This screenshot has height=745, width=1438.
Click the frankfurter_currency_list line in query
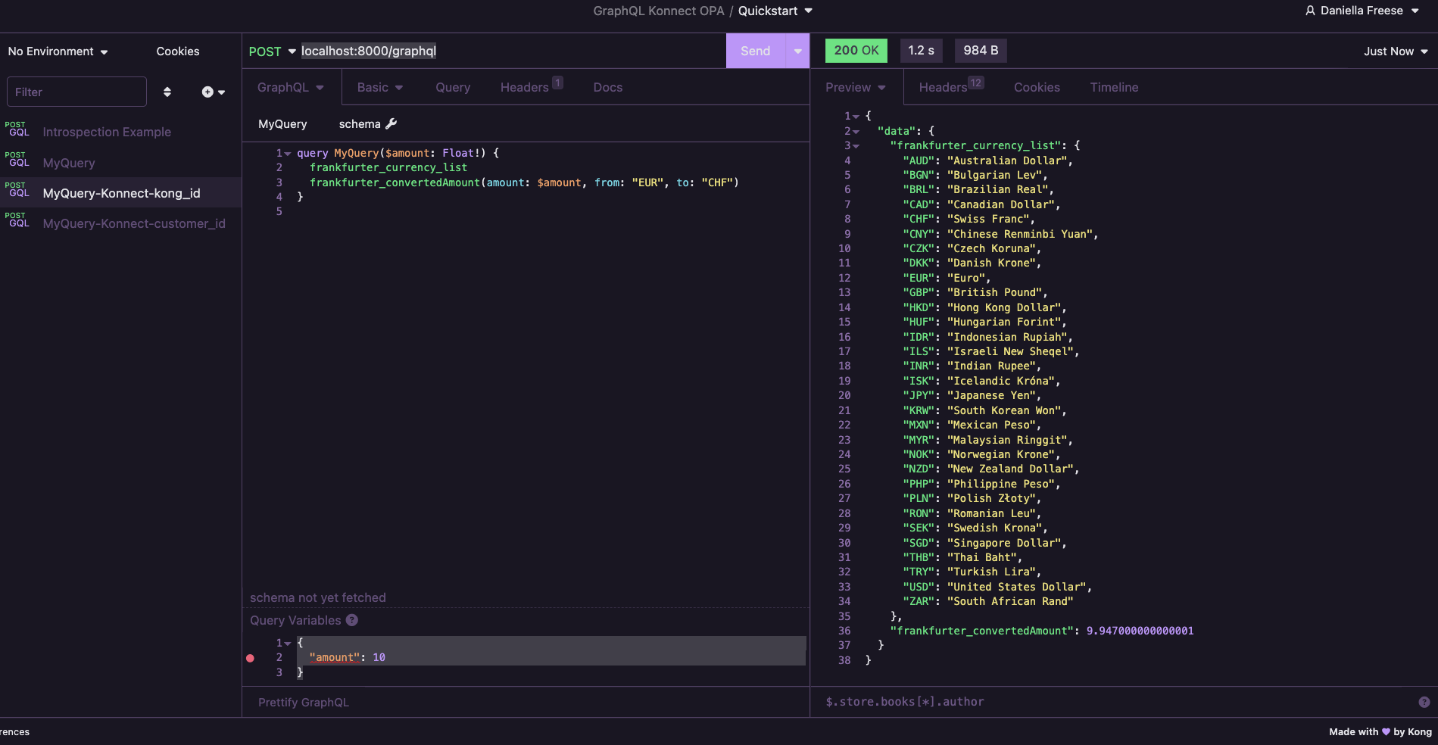click(388, 167)
